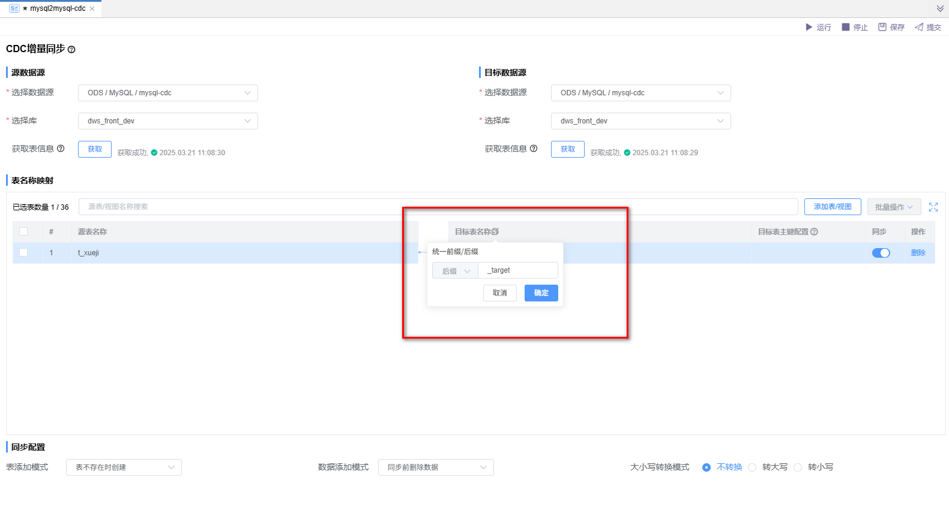Expand the tab list chevron at top right
This screenshot has width=949, height=522.
(940, 8)
